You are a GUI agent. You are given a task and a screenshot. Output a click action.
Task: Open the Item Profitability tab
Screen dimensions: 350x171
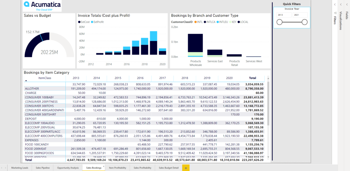(x=117, y=168)
